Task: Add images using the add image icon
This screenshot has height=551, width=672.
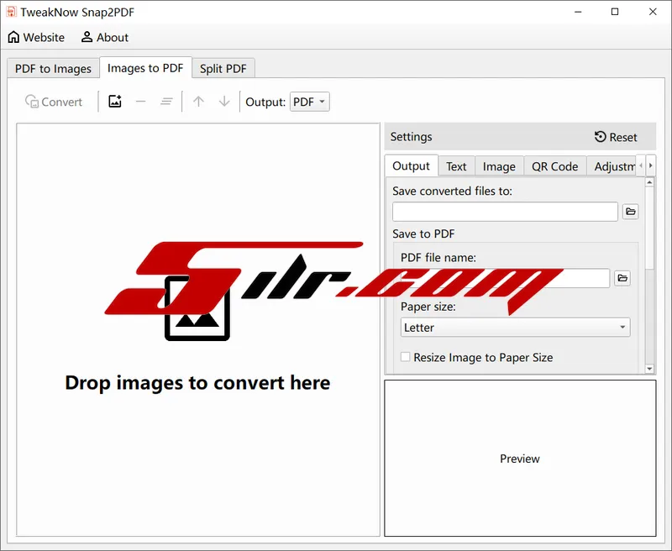Action: (115, 102)
